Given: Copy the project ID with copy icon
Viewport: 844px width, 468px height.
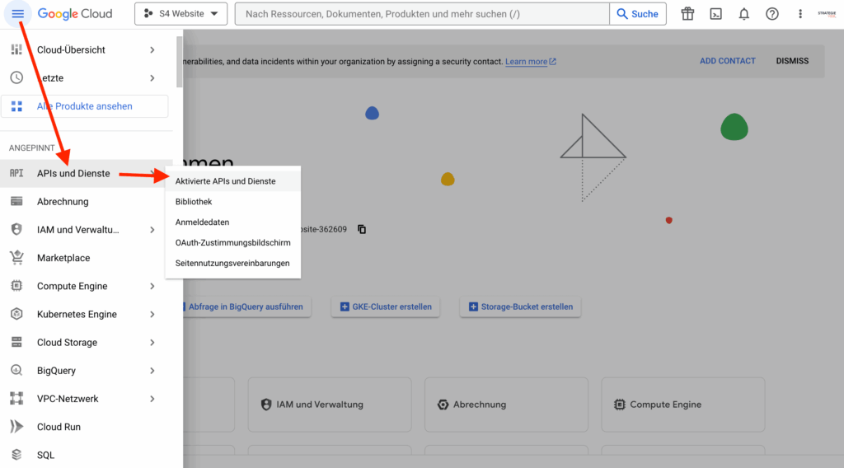Looking at the screenshot, I should (362, 229).
